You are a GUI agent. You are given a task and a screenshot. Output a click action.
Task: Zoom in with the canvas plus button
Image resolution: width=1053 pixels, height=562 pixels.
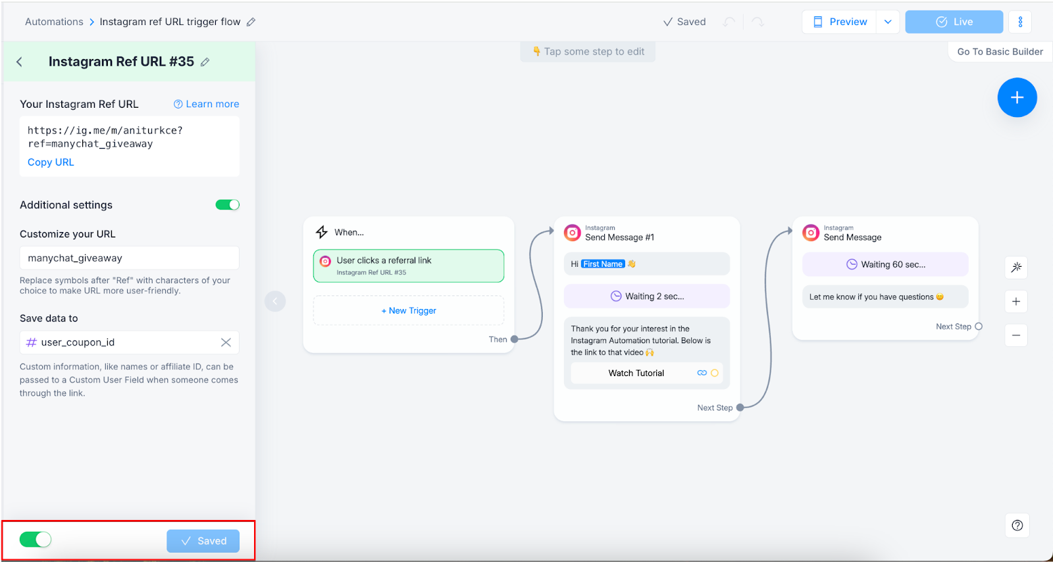(x=1016, y=301)
